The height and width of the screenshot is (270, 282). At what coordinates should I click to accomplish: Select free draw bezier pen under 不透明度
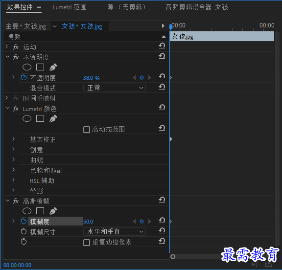tap(53, 67)
